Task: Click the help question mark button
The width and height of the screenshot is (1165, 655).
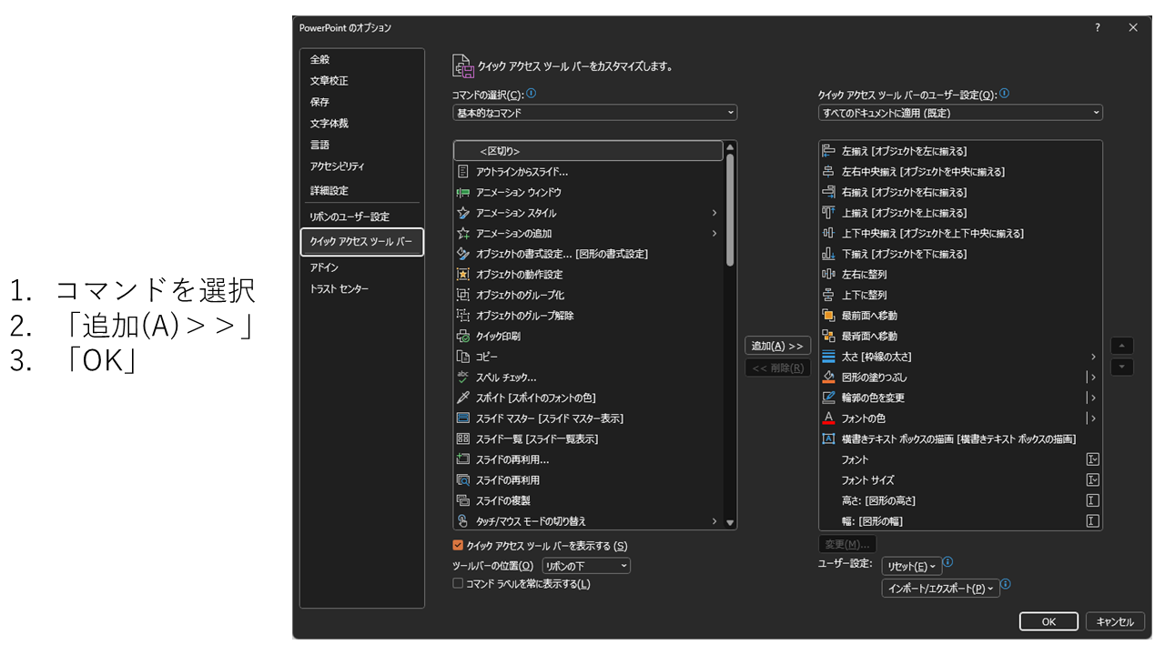Action: point(1097,27)
